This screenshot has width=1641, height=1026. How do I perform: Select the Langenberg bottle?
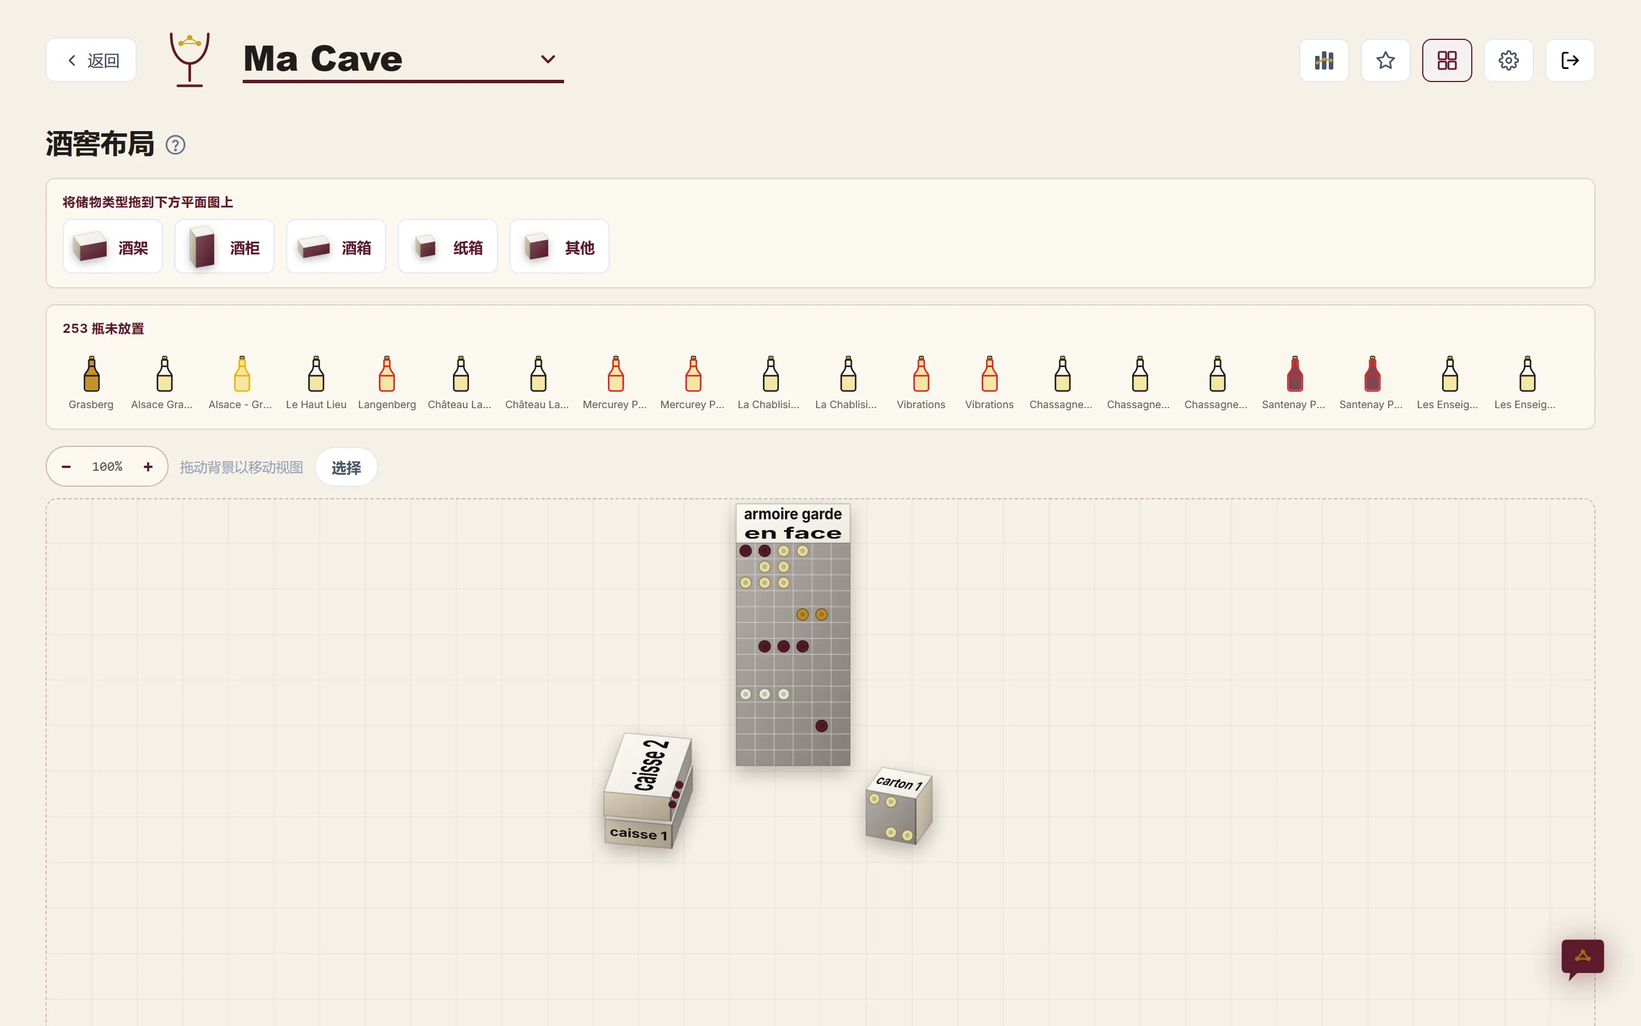click(386, 382)
